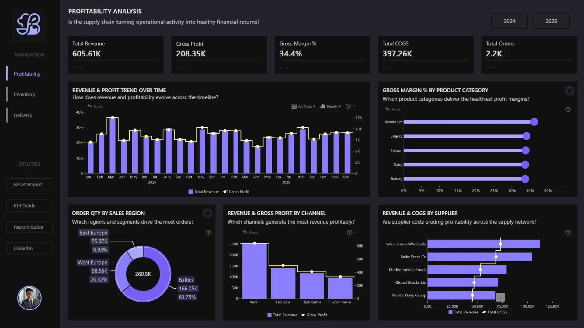Open the Report Guide

coord(29,227)
